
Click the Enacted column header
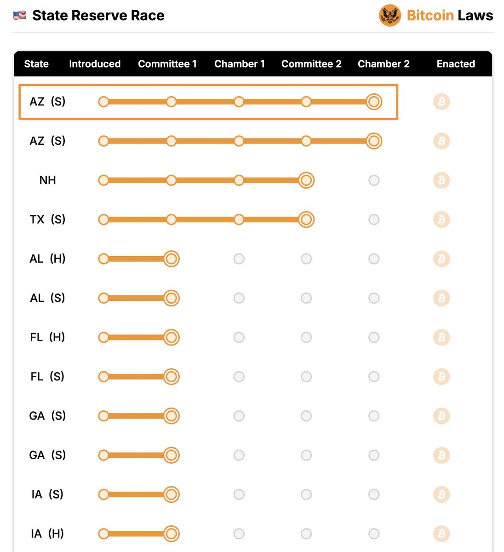pyautogui.click(x=456, y=64)
